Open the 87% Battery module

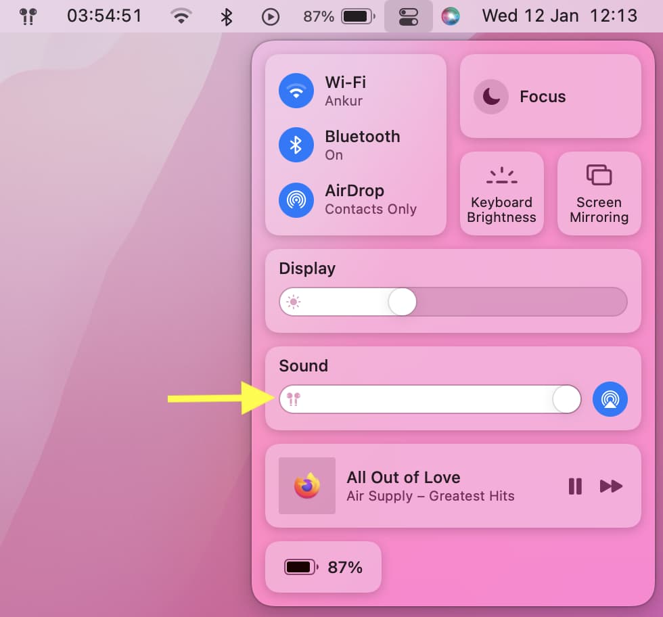tap(323, 567)
